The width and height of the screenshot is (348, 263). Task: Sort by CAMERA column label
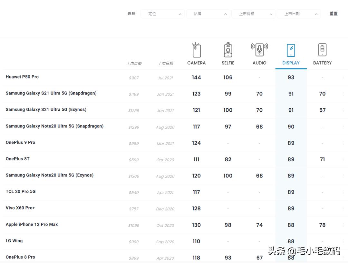197,63
